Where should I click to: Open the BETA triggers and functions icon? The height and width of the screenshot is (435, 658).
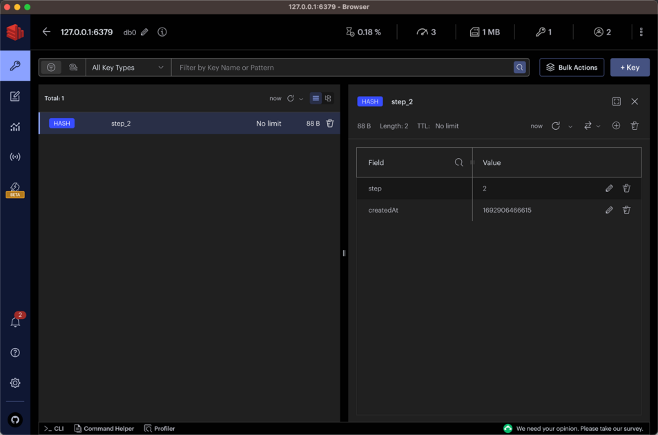click(x=15, y=190)
